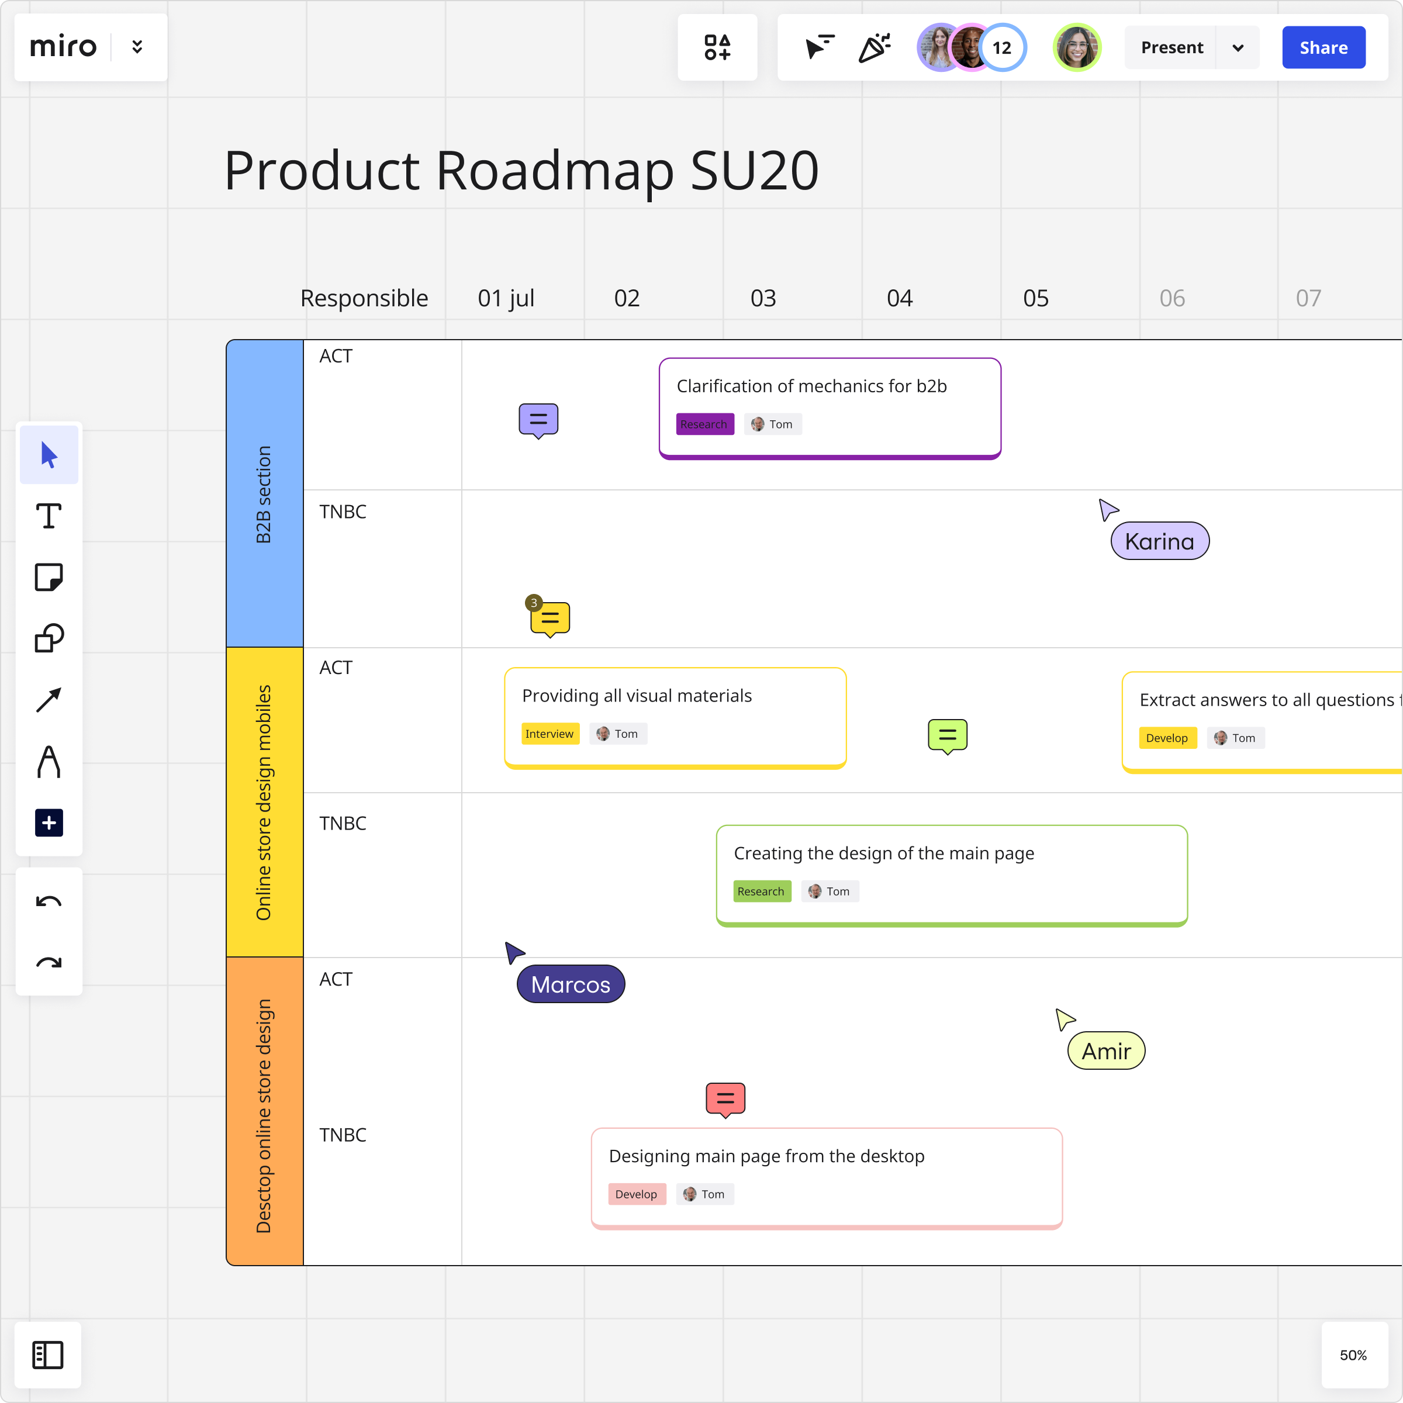Open the yellow comment with 3 replies
This screenshot has height=1403, width=1403.
click(550, 618)
